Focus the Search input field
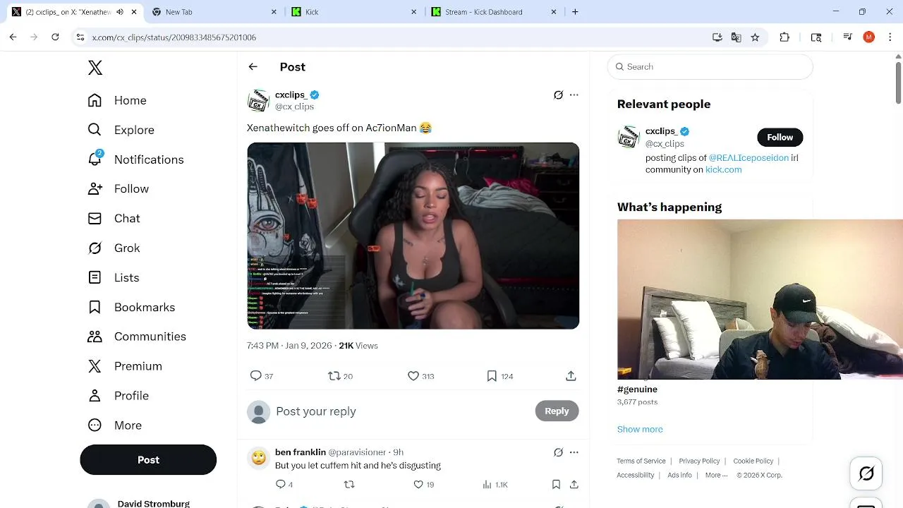This screenshot has height=508, width=903. (x=710, y=66)
